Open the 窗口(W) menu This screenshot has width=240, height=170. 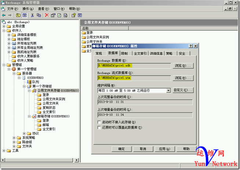[x=59, y=9]
